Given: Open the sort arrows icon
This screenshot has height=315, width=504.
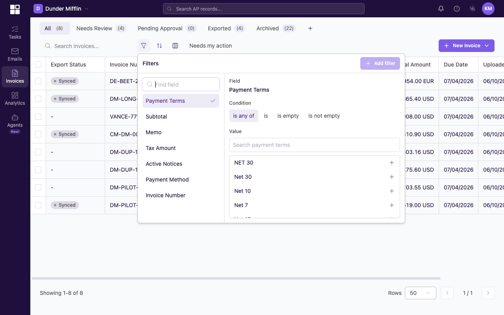Looking at the screenshot, I should [x=159, y=46].
